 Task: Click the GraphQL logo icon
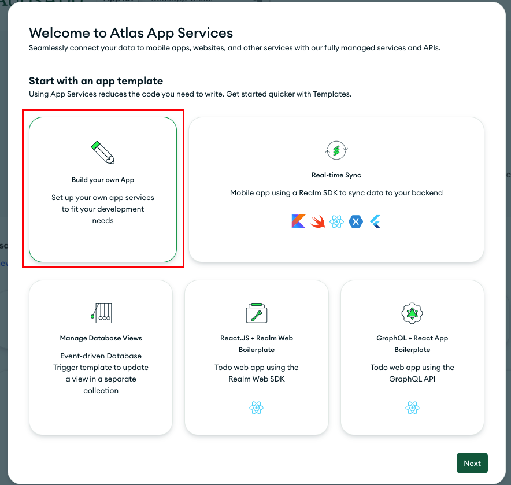[412, 313]
